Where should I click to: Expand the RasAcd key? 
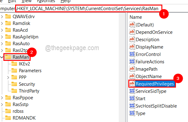2,30
